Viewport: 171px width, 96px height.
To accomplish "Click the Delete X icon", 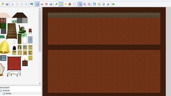I will 26,4.
